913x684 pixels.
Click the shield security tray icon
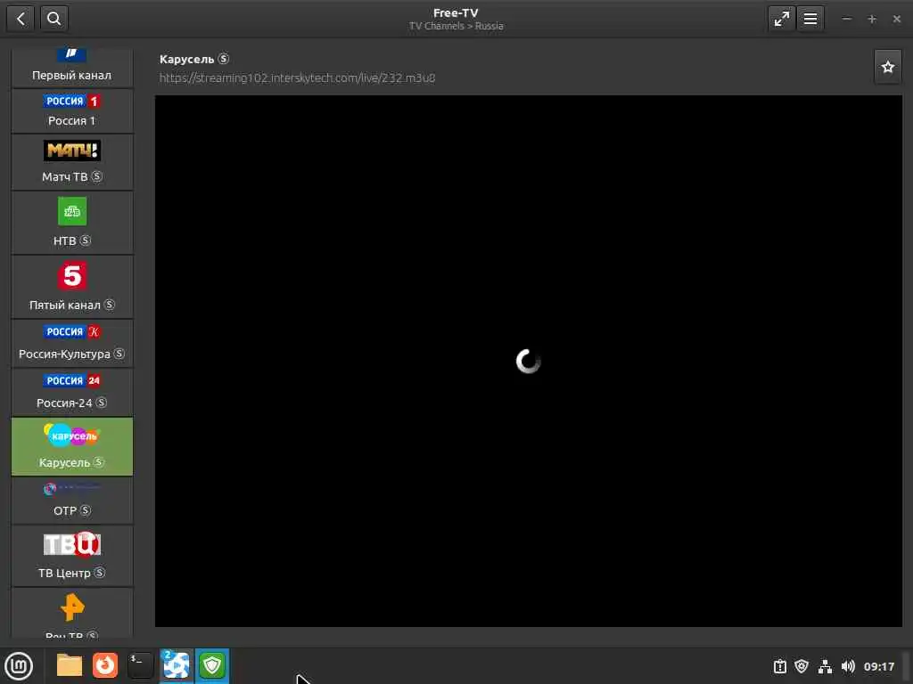click(802, 666)
